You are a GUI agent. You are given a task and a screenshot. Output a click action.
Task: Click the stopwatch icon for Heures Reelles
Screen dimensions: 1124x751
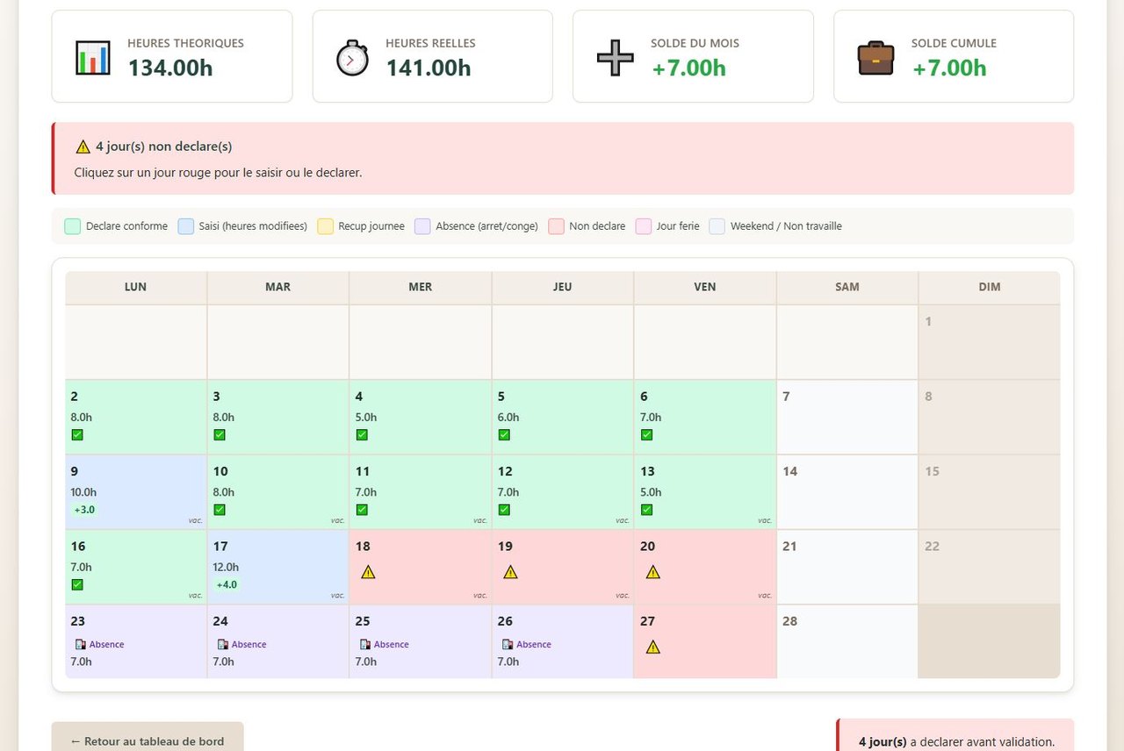(352, 58)
